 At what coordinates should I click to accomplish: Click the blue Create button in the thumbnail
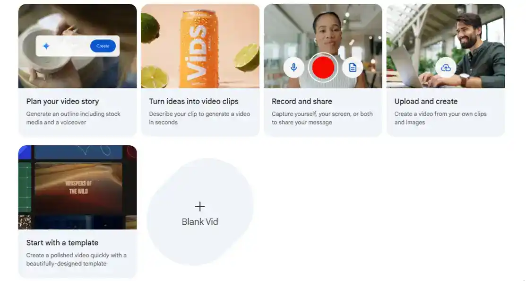point(103,46)
